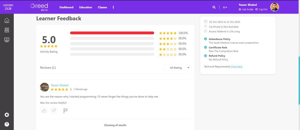
Task: Click 'Pass The Compilation Role' text
Action: point(223,51)
